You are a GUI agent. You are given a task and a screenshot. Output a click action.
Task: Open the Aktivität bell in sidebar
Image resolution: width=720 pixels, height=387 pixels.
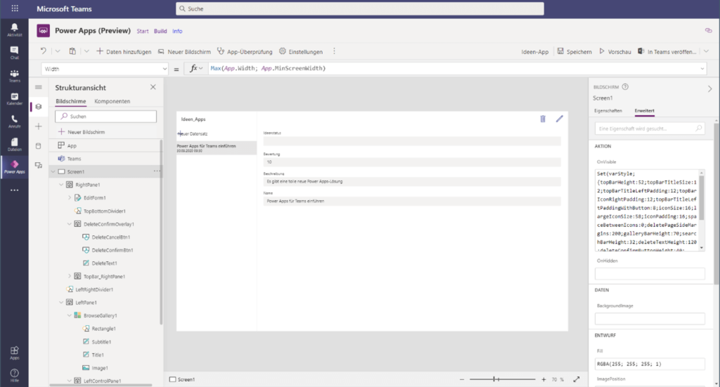pyautogui.click(x=14, y=29)
